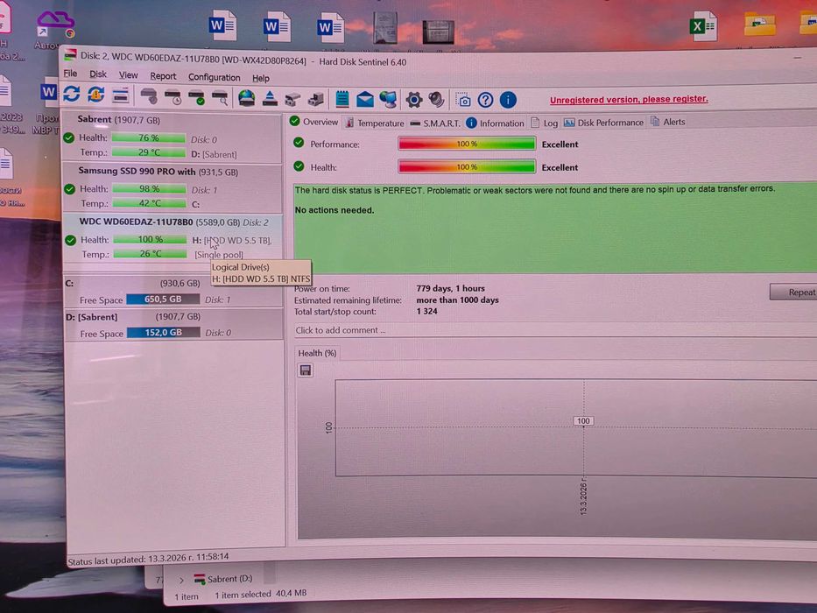Select the Health (%) graph tab

point(317,354)
